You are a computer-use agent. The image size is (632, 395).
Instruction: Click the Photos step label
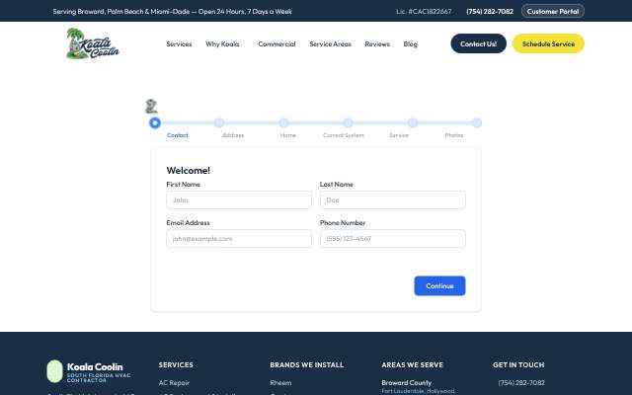click(454, 135)
